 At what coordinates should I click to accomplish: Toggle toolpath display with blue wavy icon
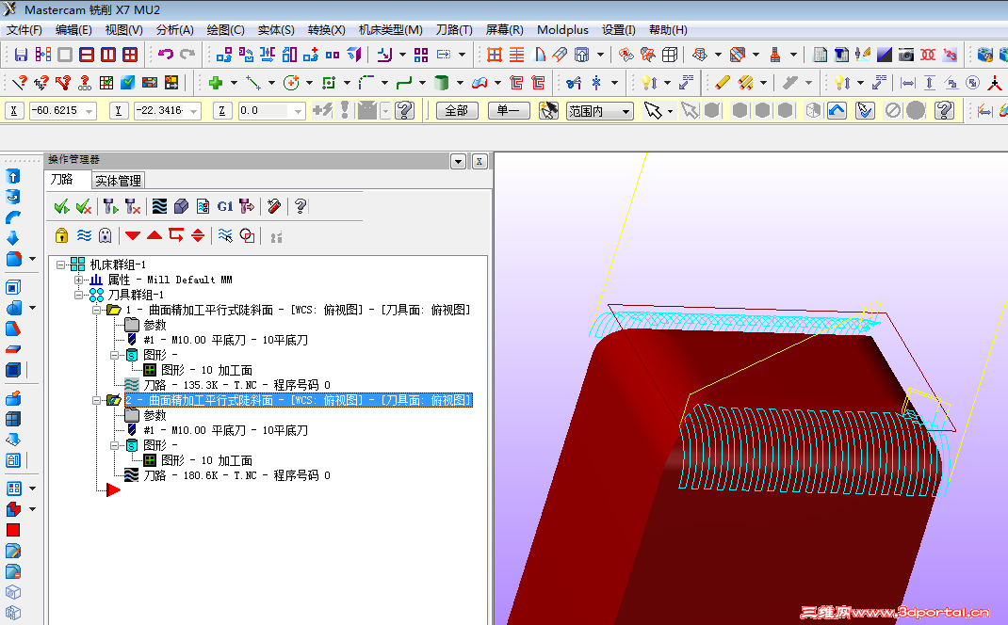coord(84,235)
